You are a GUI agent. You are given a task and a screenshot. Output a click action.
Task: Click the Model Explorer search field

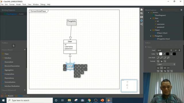click(x=171, y=10)
